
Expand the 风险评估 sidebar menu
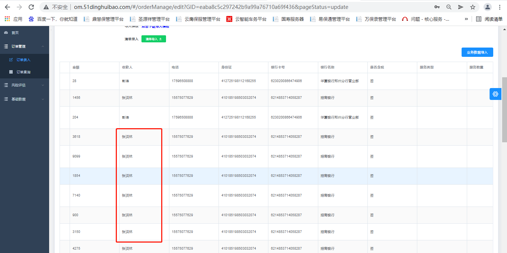(x=24, y=85)
